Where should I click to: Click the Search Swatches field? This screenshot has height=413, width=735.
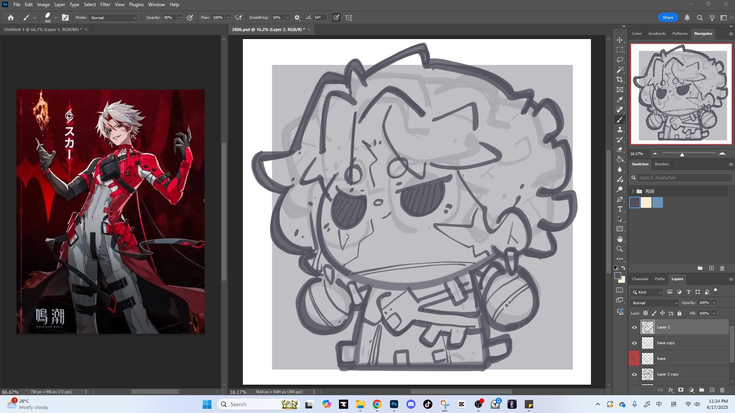coord(684,178)
